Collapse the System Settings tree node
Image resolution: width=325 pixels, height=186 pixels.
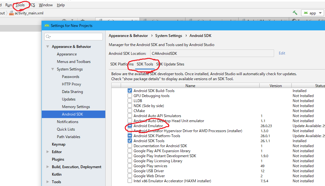(52, 69)
